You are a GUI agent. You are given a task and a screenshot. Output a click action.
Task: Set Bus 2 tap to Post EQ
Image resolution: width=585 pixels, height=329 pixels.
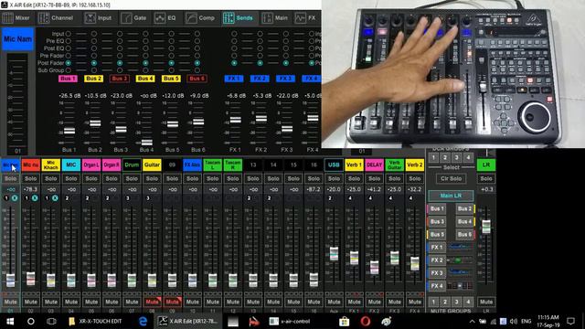pos(94,48)
